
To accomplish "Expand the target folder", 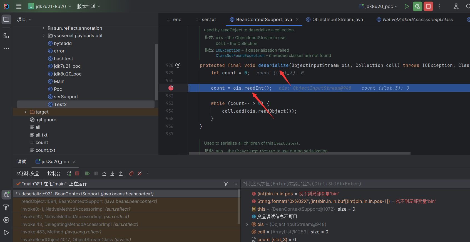I will pyautogui.click(x=26, y=112).
